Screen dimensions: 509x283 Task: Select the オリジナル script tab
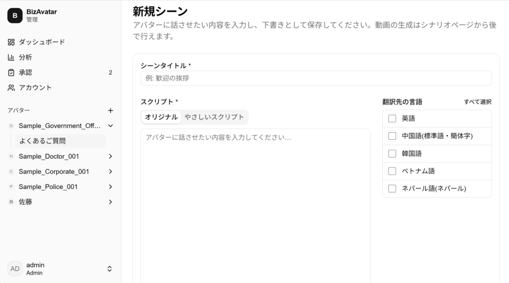[x=162, y=117]
